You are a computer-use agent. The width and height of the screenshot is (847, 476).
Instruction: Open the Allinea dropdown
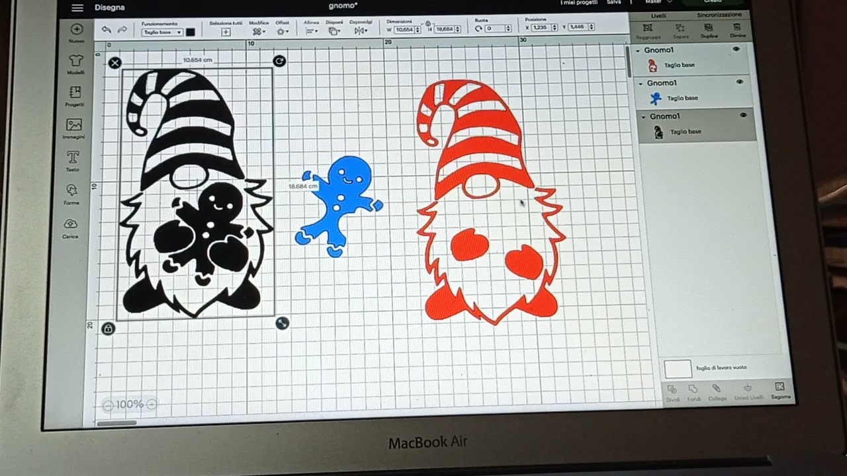point(310,30)
